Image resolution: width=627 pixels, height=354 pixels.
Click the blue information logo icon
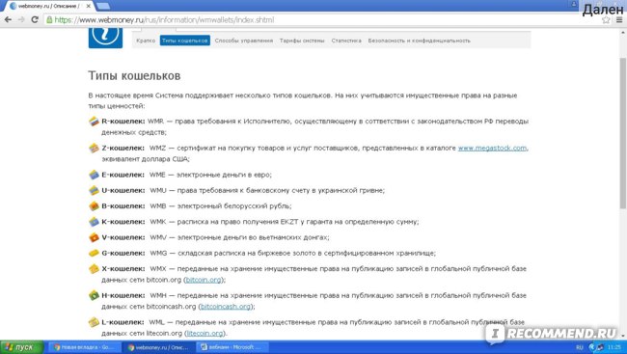coord(105,38)
